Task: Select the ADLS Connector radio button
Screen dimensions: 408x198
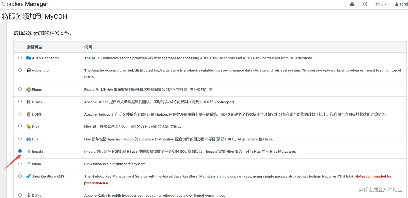Action: (20, 57)
